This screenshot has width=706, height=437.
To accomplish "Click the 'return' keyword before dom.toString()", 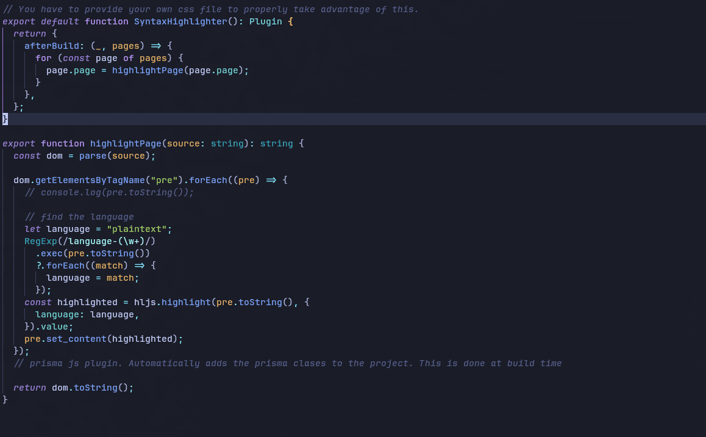I will [30, 388].
